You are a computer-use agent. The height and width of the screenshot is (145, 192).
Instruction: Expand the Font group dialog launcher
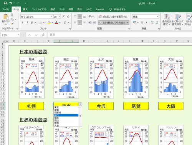(70, 28)
